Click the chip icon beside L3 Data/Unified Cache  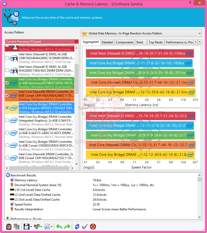12,199
